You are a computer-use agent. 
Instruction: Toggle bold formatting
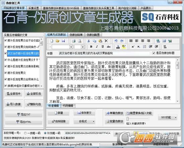click(x=91, y=47)
